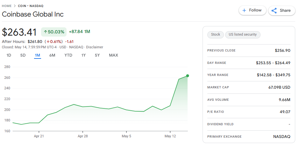Click the 200 y-axis price label
Image resolution: width=300 pixels, height=144 pixels.
point(7,110)
